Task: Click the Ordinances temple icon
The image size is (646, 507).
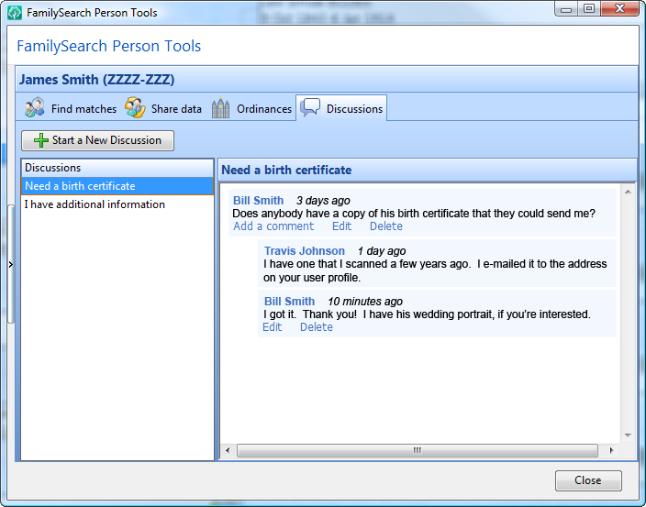Action: click(220, 108)
